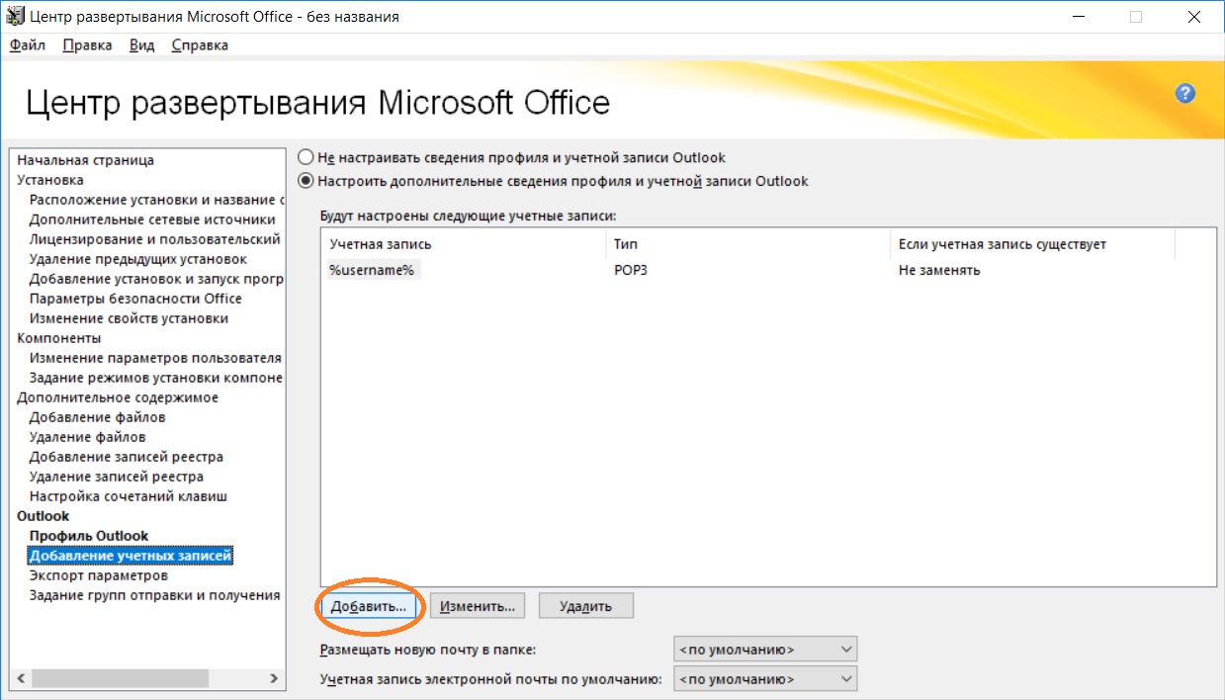
Task: Open 'Экспорт параметров' item
Action: (99, 575)
